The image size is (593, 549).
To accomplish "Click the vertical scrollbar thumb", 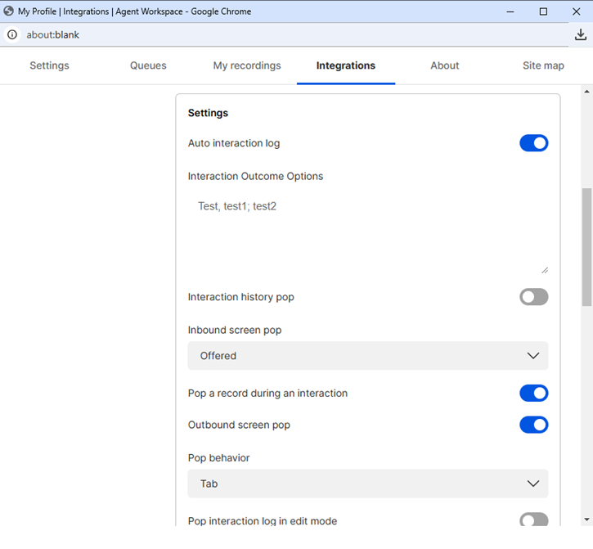I will coord(586,247).
